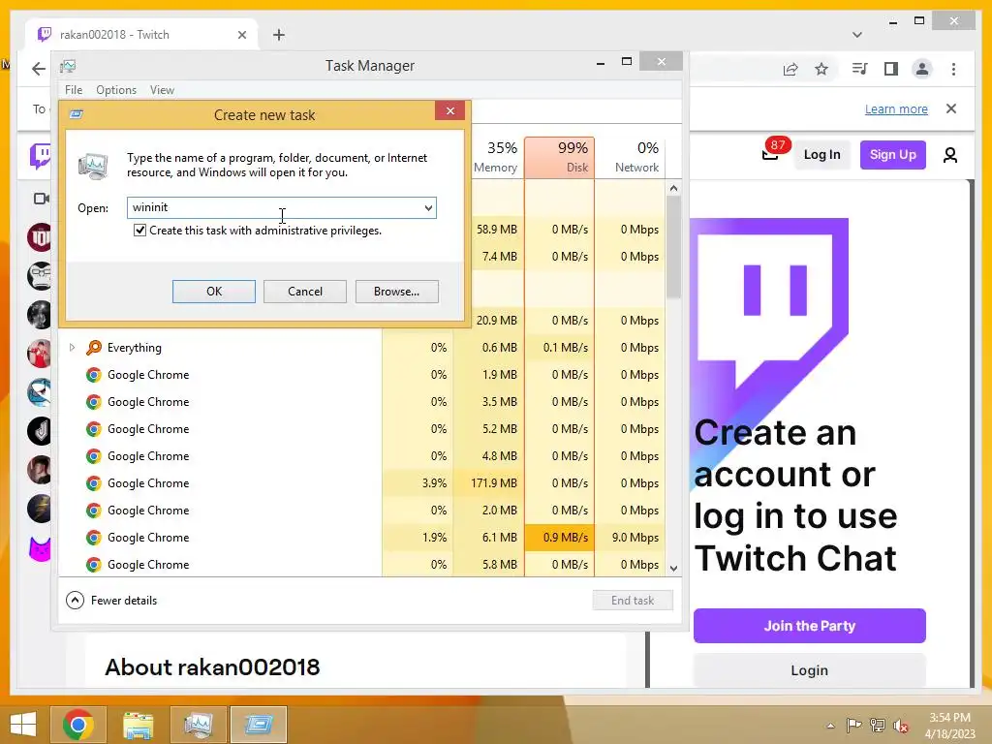The height and width of the screenshot is (744, 992).
Task: Check the administrative privileges checkbox
Action: click(x=139, y=231)
